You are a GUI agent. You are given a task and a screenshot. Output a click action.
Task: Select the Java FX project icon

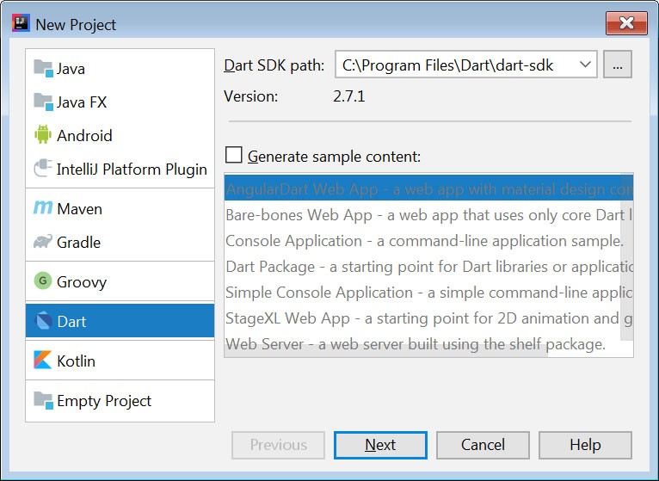click(x=43, y=102)
